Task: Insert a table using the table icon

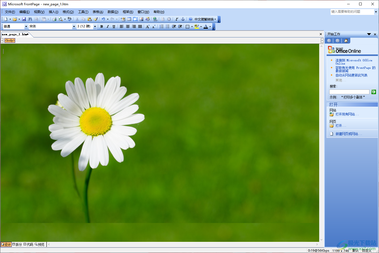Action: click(129, 19)
